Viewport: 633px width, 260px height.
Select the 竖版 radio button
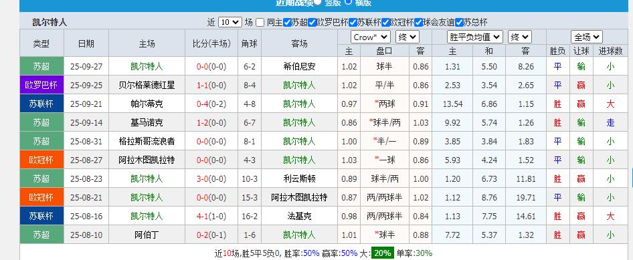coord(318,1)
